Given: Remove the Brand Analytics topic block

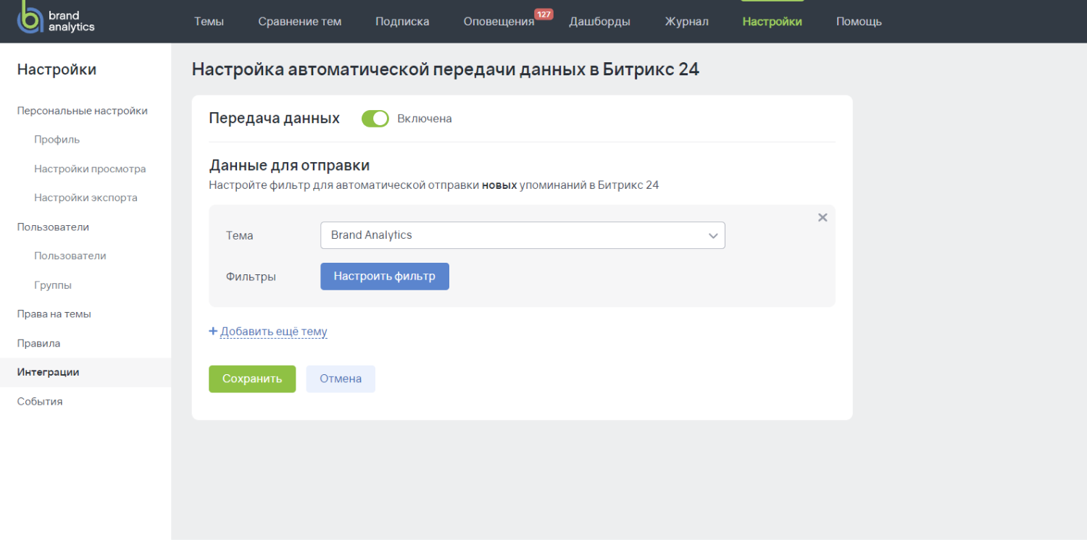Looking at the screenshot, I should [822, 217].
